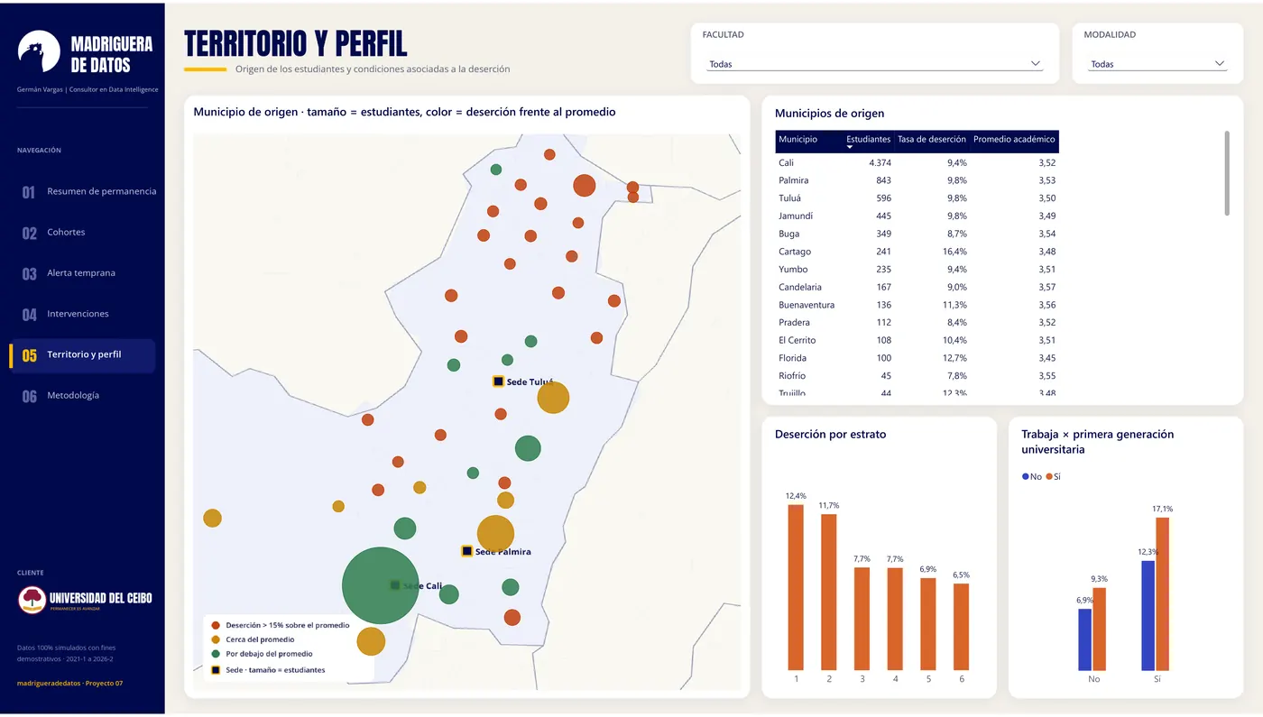Select the Sede Tuluá square marker on map

tap(498, 381)
